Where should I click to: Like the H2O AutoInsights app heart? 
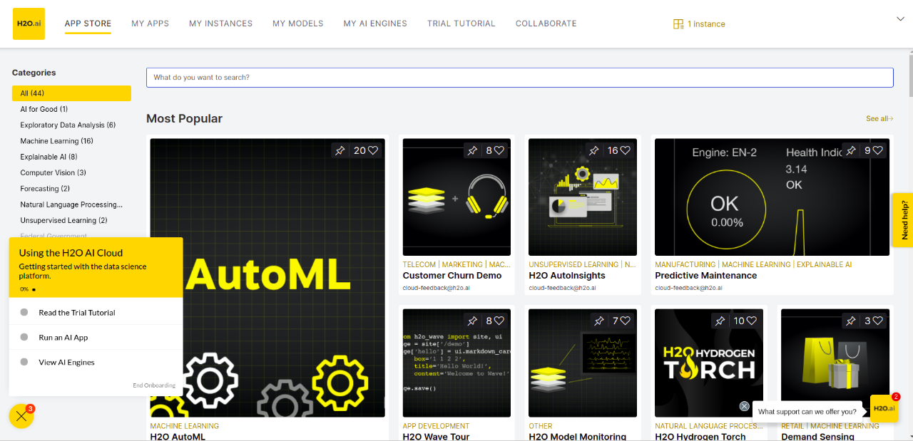point(625,150)
